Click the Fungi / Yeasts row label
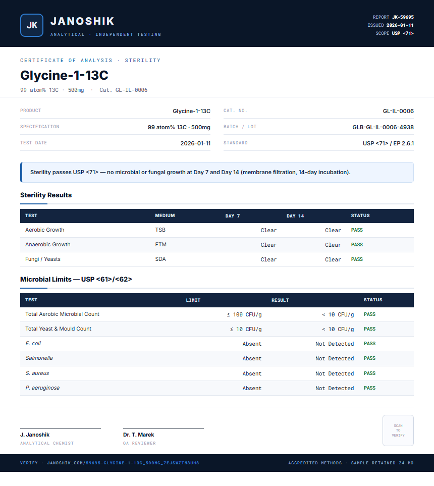 (x=43, y=259)
